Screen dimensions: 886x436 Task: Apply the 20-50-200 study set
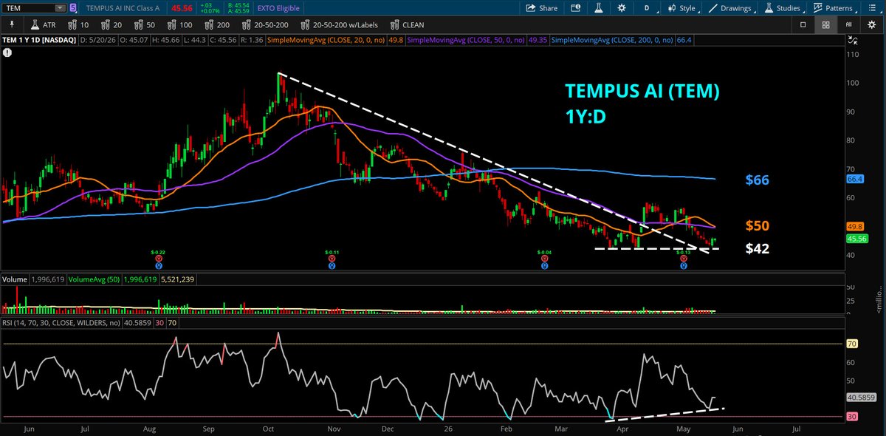[264, 24]
